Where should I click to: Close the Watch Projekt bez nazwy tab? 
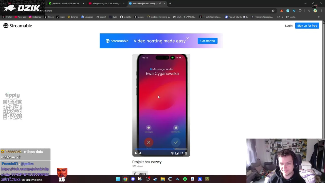pyautogui.click(x=164, y=4)
